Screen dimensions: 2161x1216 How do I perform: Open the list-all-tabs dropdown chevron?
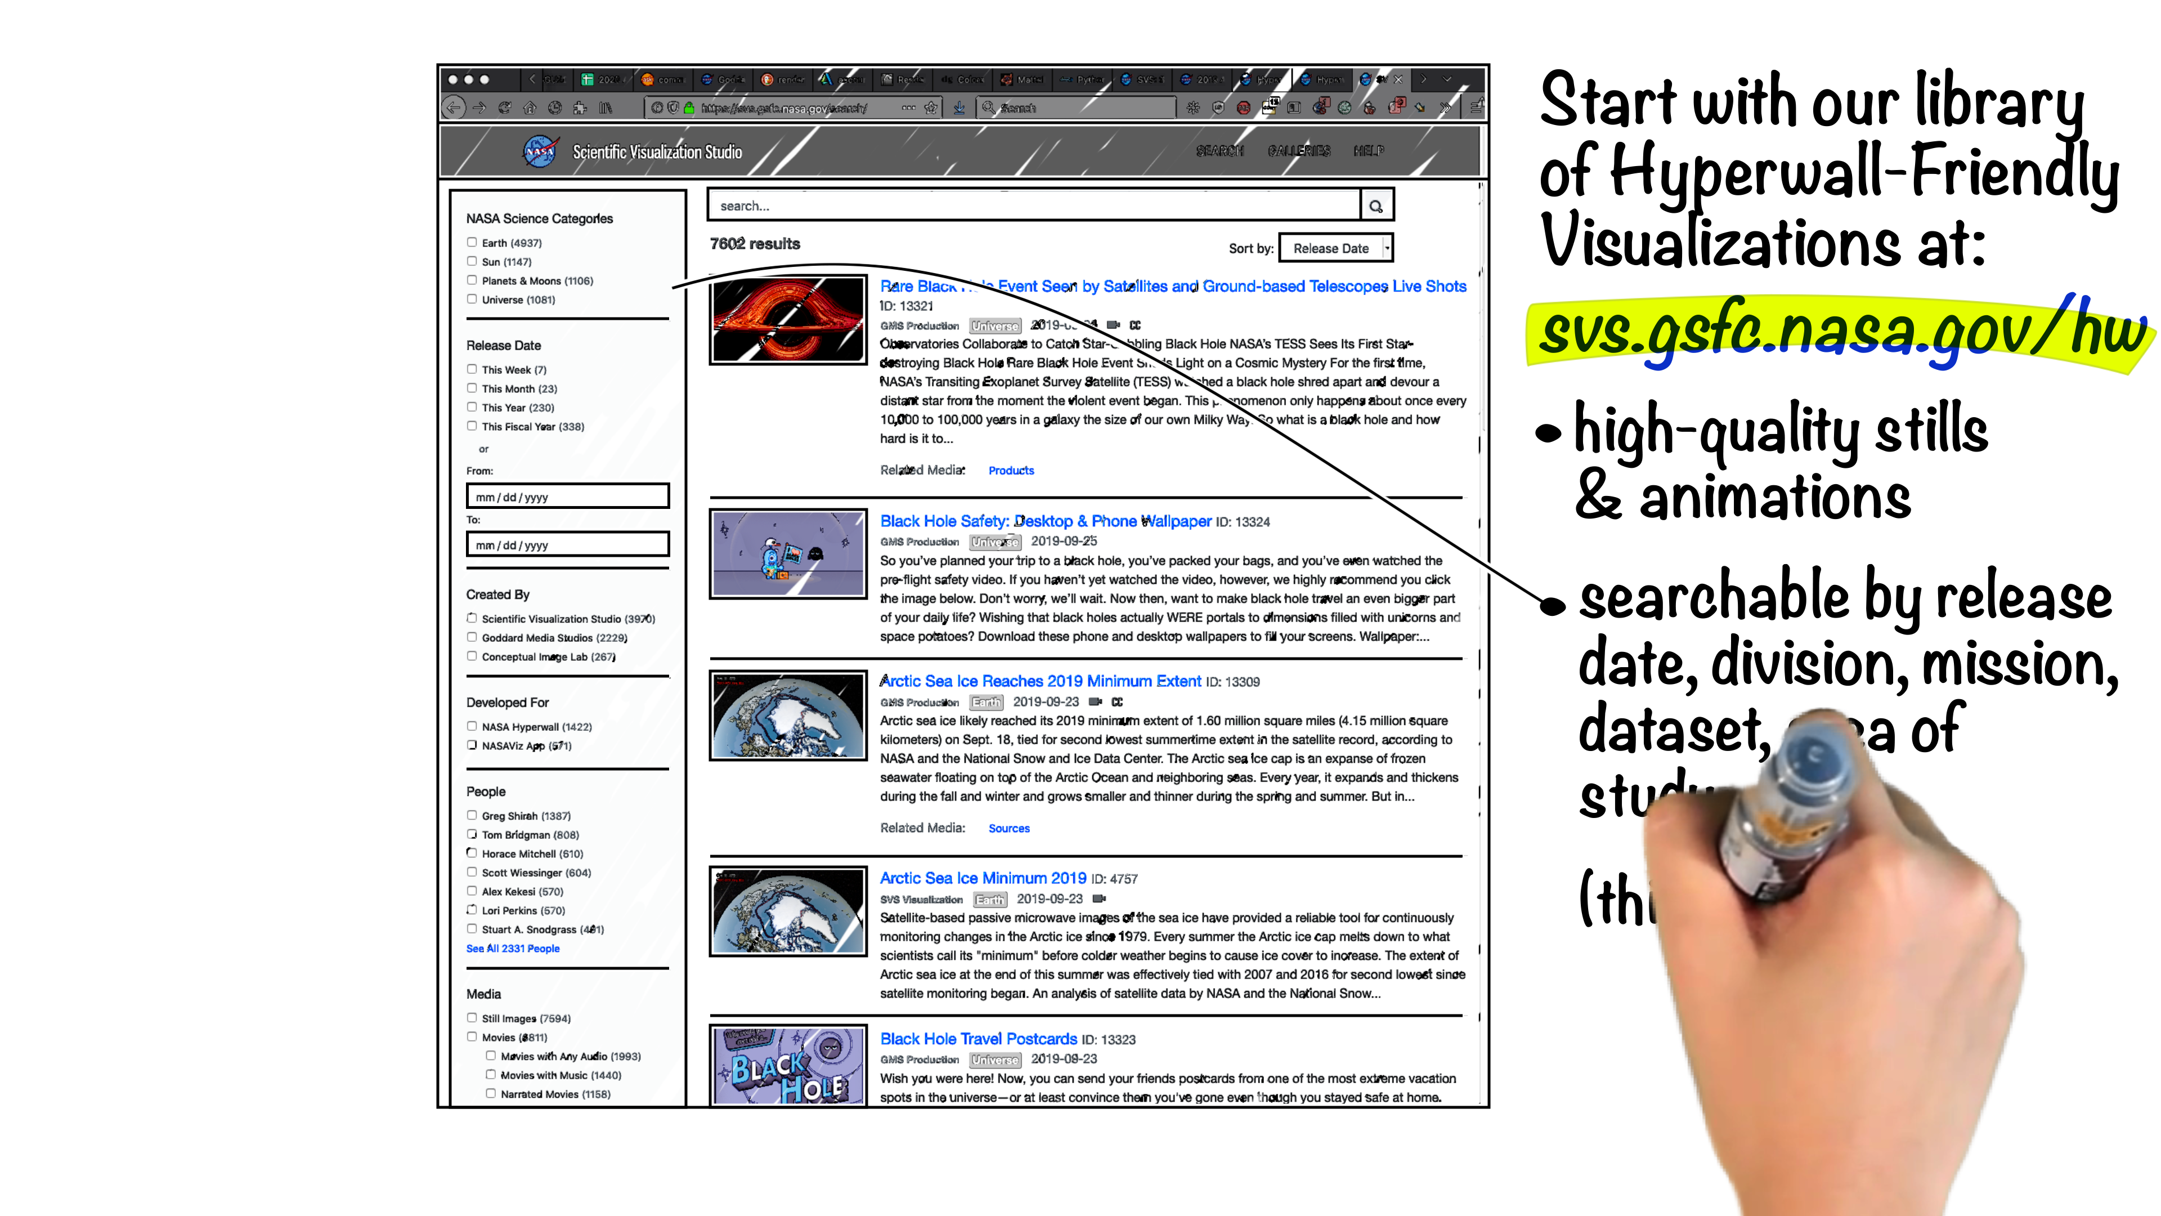[x=1447, y=80]
